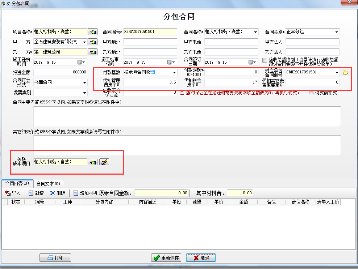Click the 增加材料 toolbar button
Viewport: 358px width, 269px height.
click(x=86, y=193)
